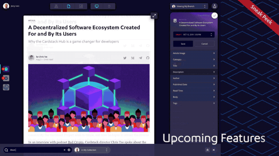Expand the Article Image field
This screenshot has width=279, height=156.
pyautogui.click(x=194, y=53)
